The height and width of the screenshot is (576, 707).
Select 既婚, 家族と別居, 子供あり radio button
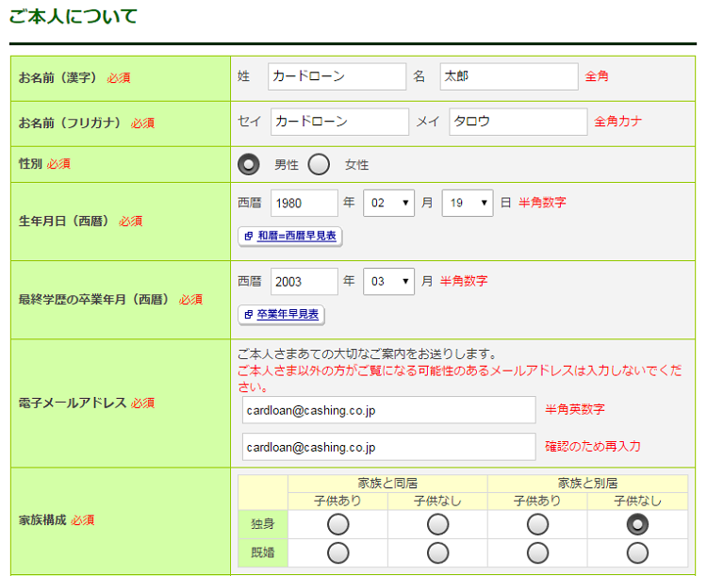tap(537, 552)
